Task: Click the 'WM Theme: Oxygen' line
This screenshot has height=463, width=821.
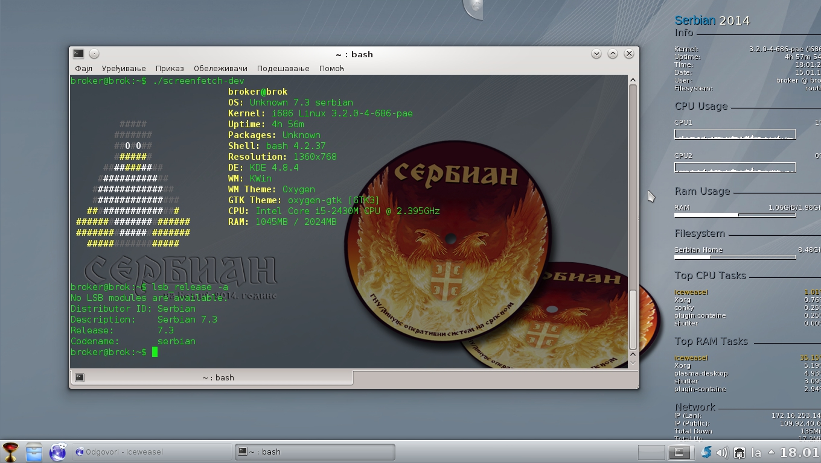Action: pyautogui.click(x=272, y=189)
